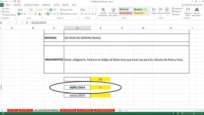Screen dimensions: 204x115
Task: Open the DISEÑO DE PÁGINA ribbon tab
Action: [32, 5]
